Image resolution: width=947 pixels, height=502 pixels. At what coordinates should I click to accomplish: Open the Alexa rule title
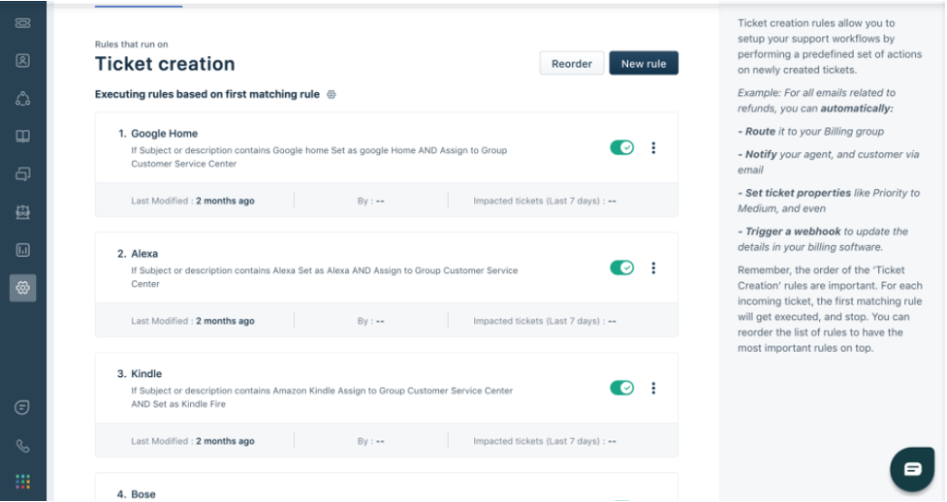coord(144,254)
